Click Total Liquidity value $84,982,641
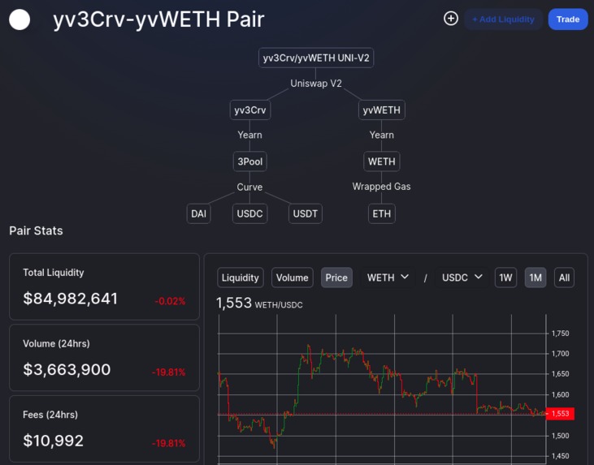Screen dimensions: 594x465 click(x=71, y=299)
